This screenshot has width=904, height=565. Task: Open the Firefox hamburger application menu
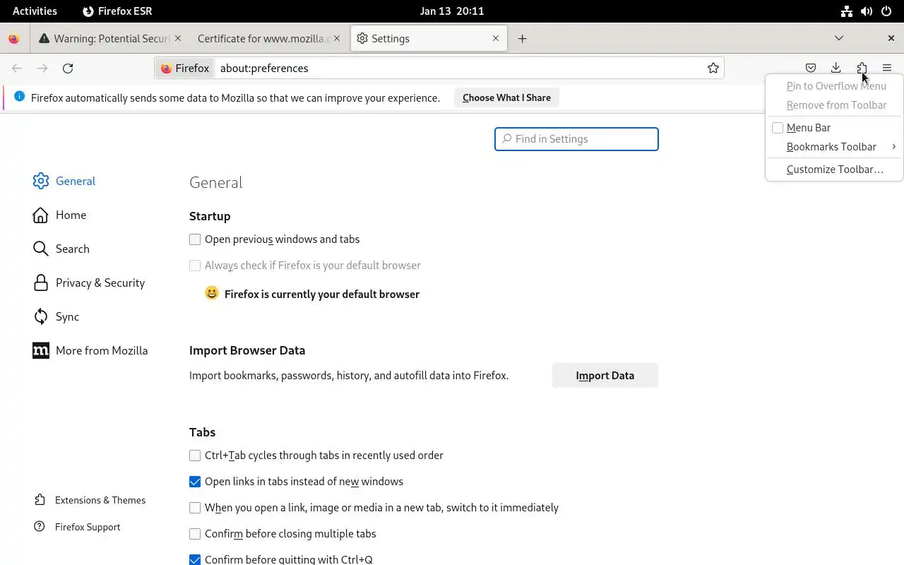(x=887, y=69)
